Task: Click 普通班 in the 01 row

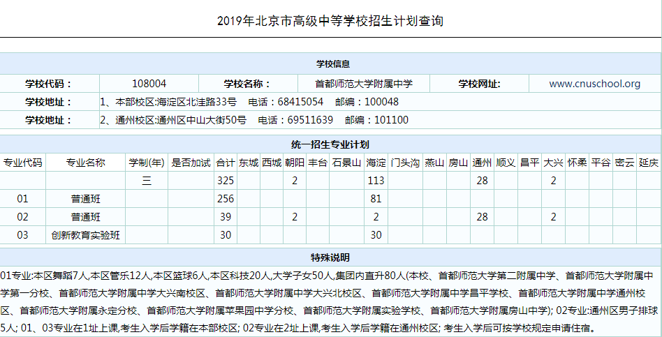Action: pyautogui.click(x=86, y=199)
